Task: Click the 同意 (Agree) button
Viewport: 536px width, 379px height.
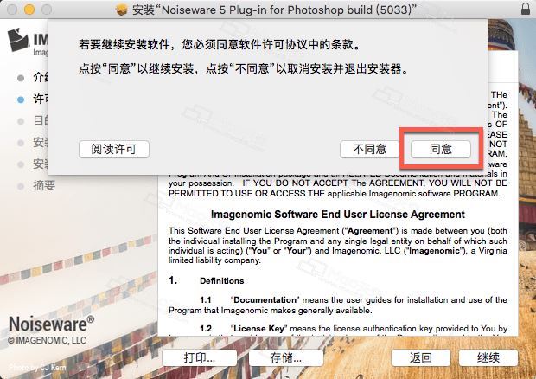Action: click(440, 149)
